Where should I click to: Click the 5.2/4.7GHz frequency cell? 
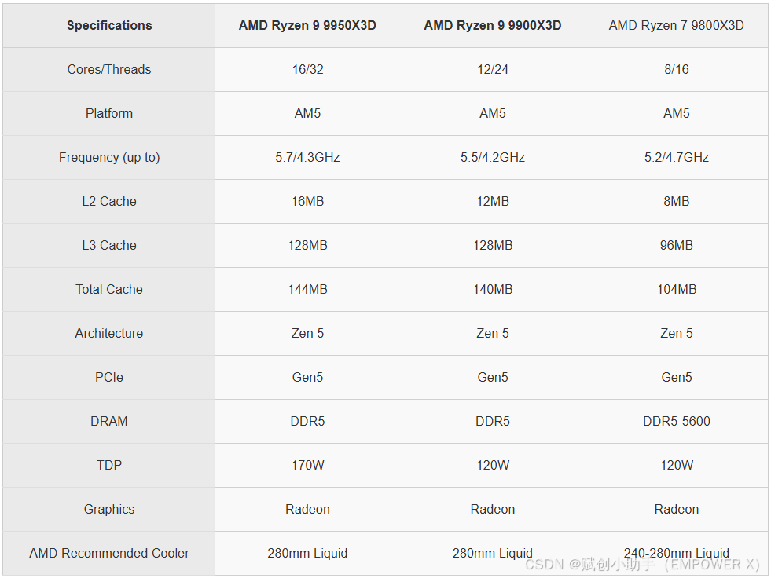click(x=677, y=157)
